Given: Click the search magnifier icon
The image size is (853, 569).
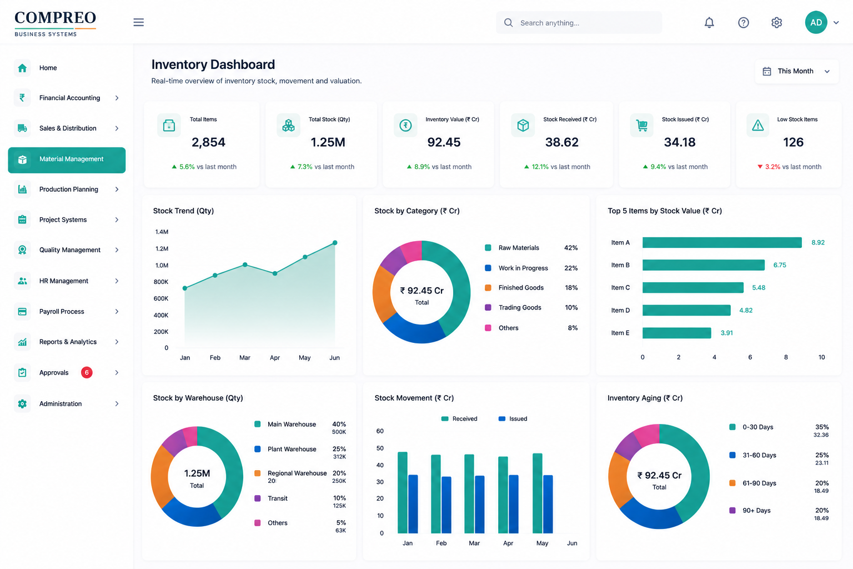Looking at the screenshot, I should tap(508, 23).
